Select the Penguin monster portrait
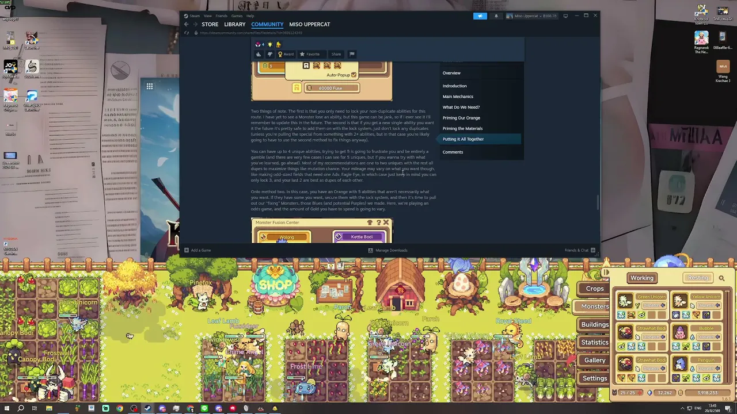The height and width of the screenshot is (414, 737). 679,364
